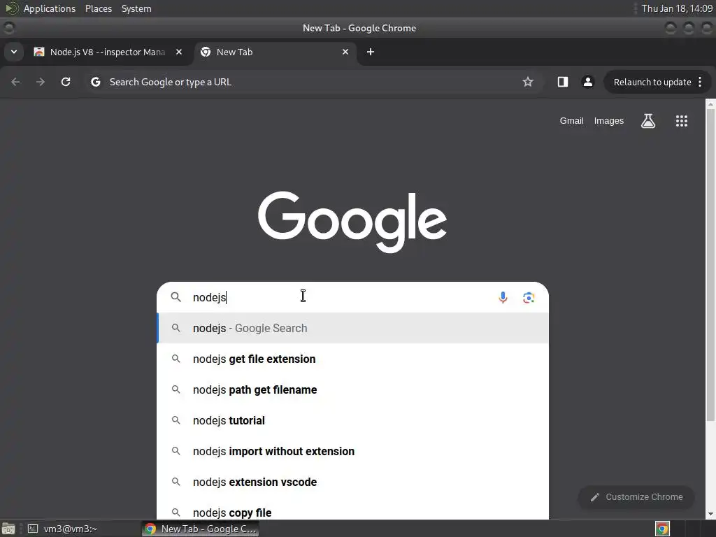The width and height of the screenshot is (716, 537).
Task: Switch to the Node.js V8 --inspector tab
Action: [x=109, y=52]
